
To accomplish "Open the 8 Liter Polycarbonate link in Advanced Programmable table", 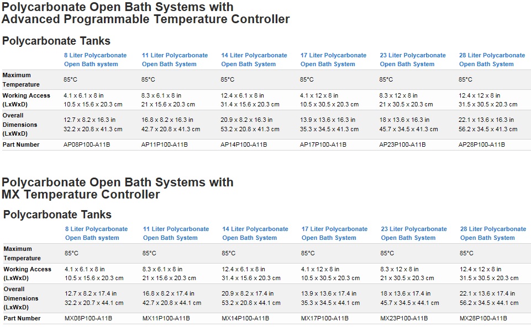I will [95, 60].
